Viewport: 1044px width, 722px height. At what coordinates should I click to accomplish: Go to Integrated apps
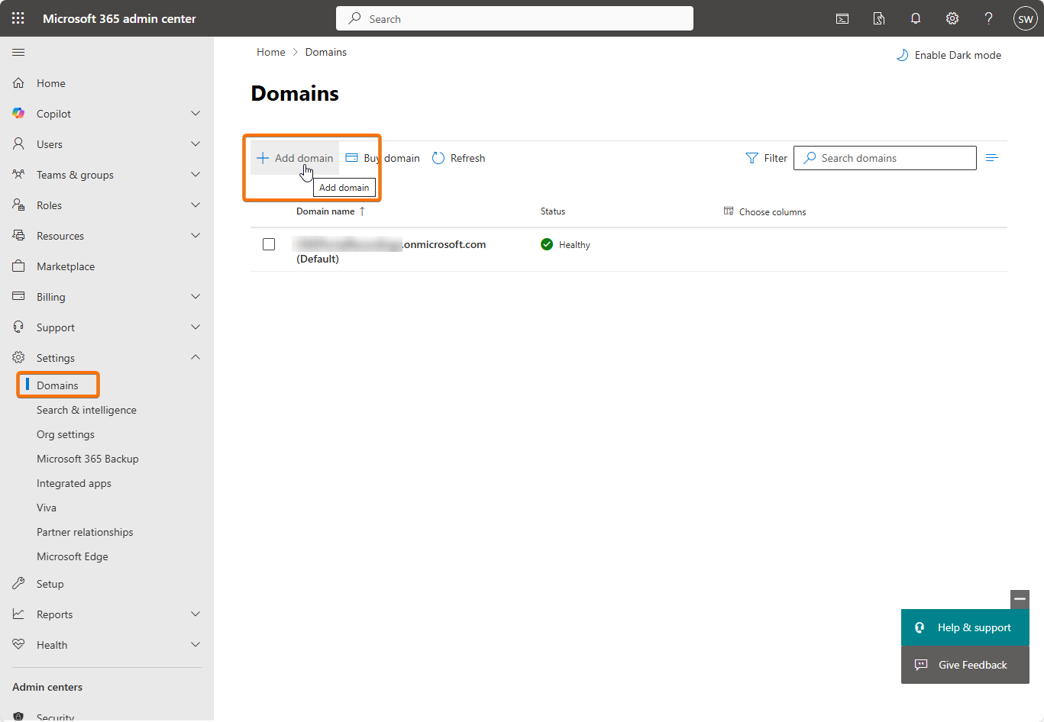(x=74, y=483)
